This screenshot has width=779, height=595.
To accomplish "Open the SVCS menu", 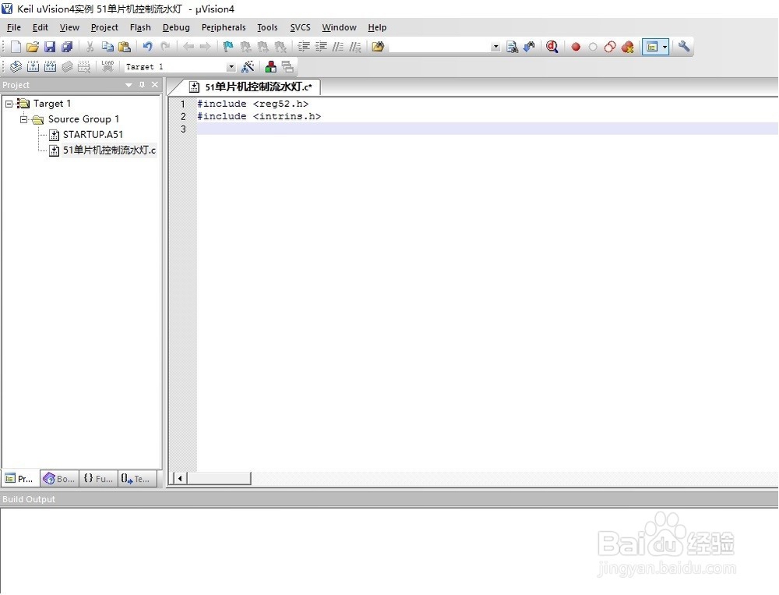I will click(x=300, y=28).
